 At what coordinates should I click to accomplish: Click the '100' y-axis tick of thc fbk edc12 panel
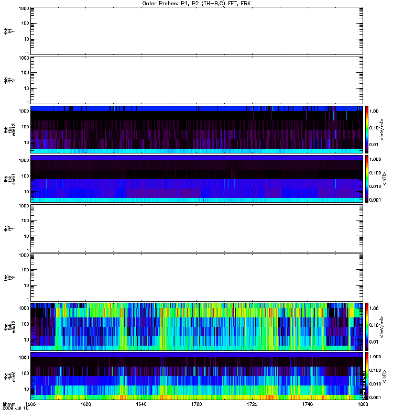click(25, 324)
